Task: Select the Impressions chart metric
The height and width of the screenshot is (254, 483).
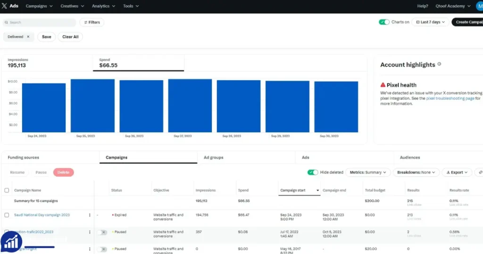Action: 47,63
